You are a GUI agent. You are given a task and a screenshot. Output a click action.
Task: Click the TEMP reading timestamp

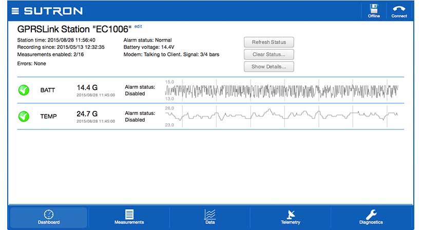tap(96, 121)
